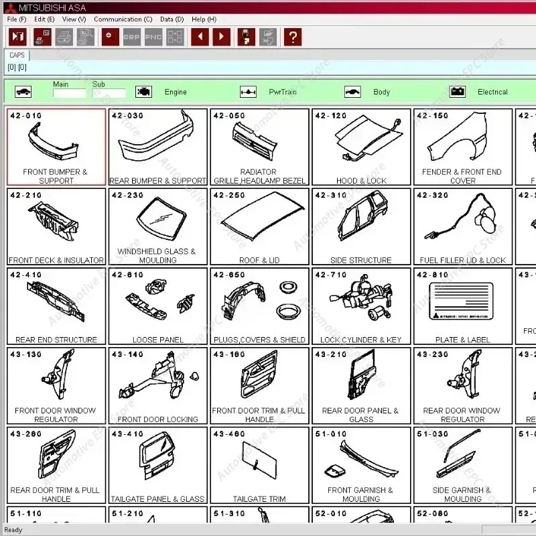Click the grayed printer toolbar icon

tap(64, 37)
